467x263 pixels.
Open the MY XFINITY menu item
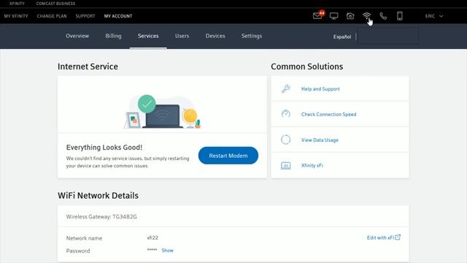(16, 16)
